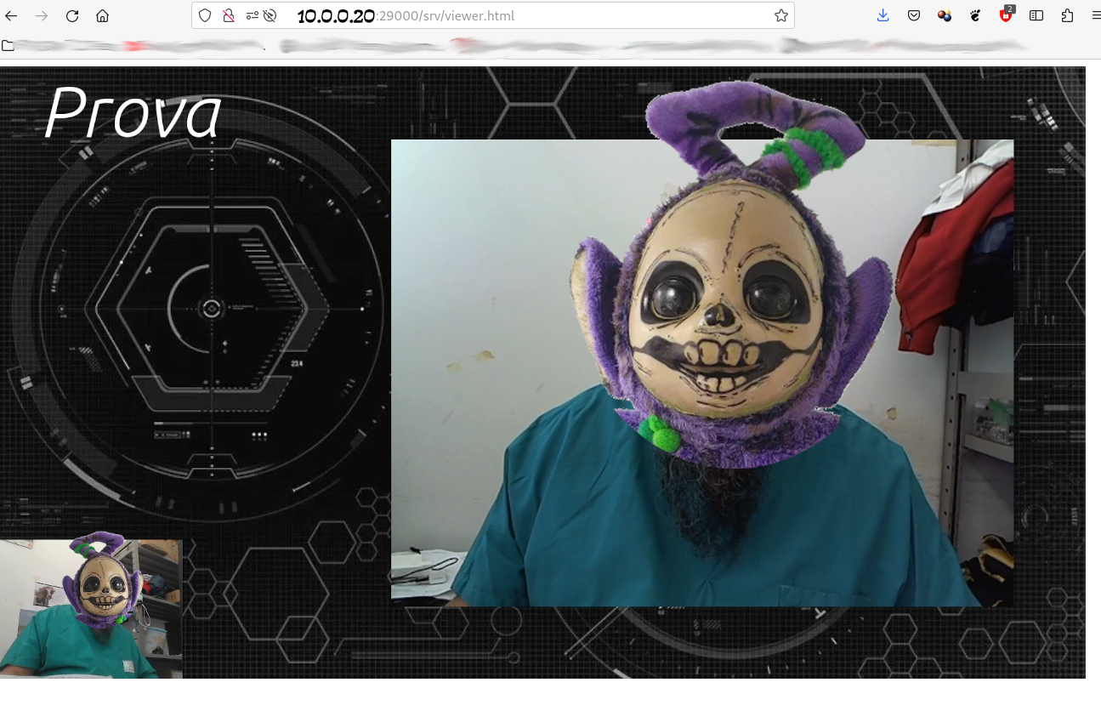Open the Firefox hamburger menu
This screenshot has height=711, width=1101.
click(1095, 15)
